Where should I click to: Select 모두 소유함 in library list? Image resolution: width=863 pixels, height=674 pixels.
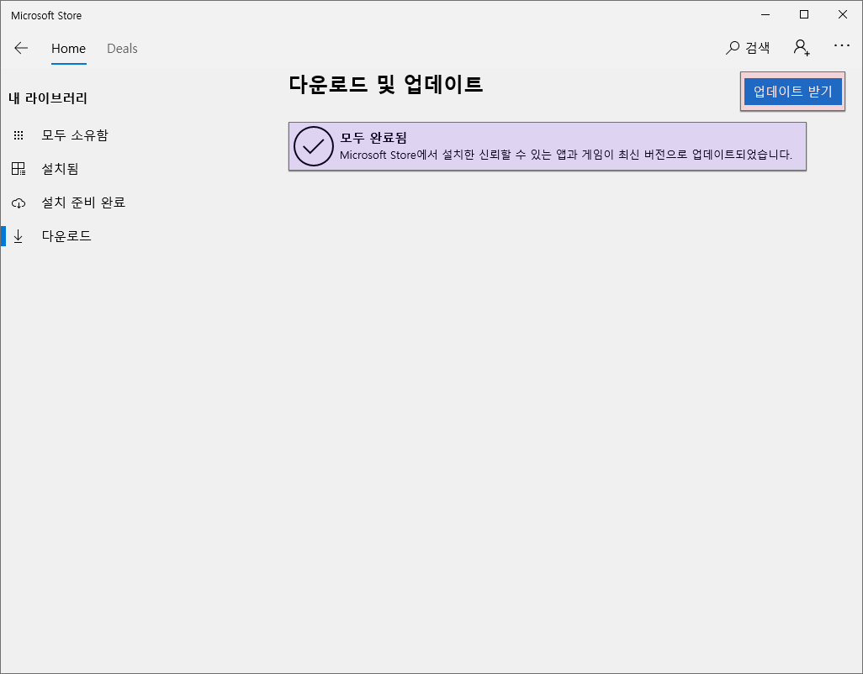tap(75, 135)
